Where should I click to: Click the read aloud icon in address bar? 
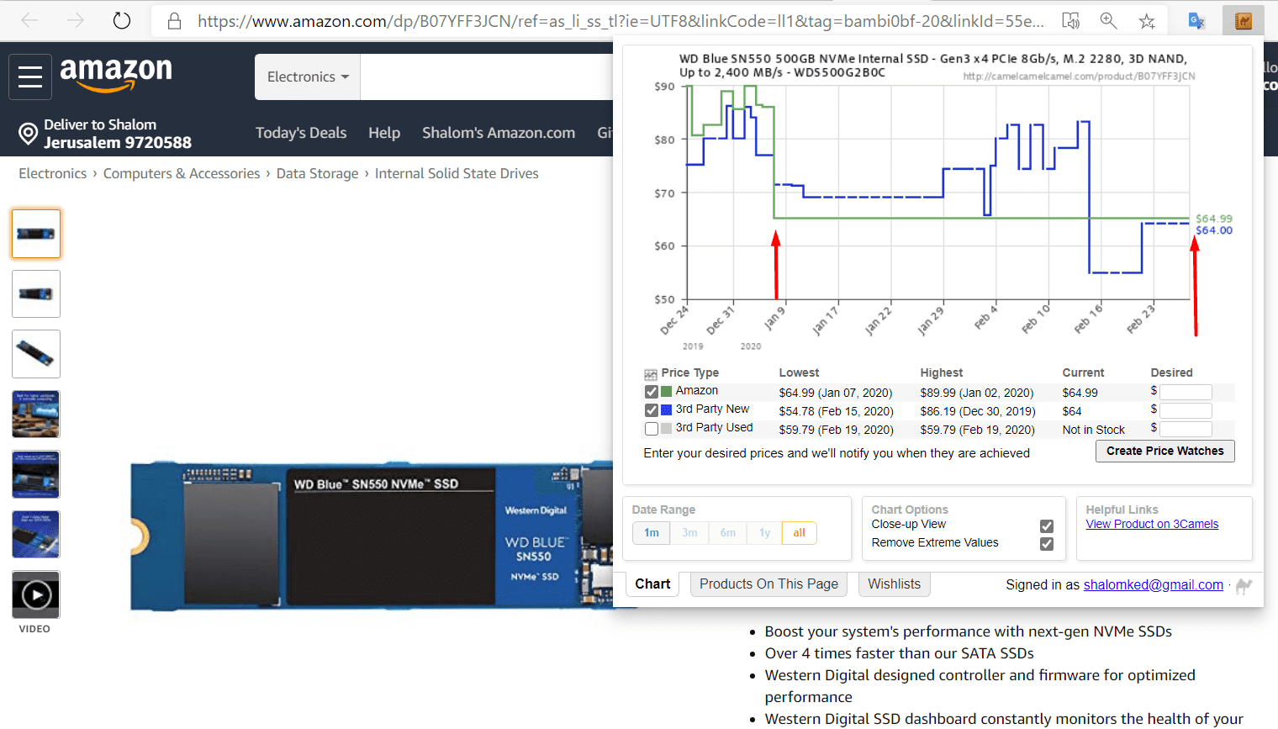tap(1070, 21)
